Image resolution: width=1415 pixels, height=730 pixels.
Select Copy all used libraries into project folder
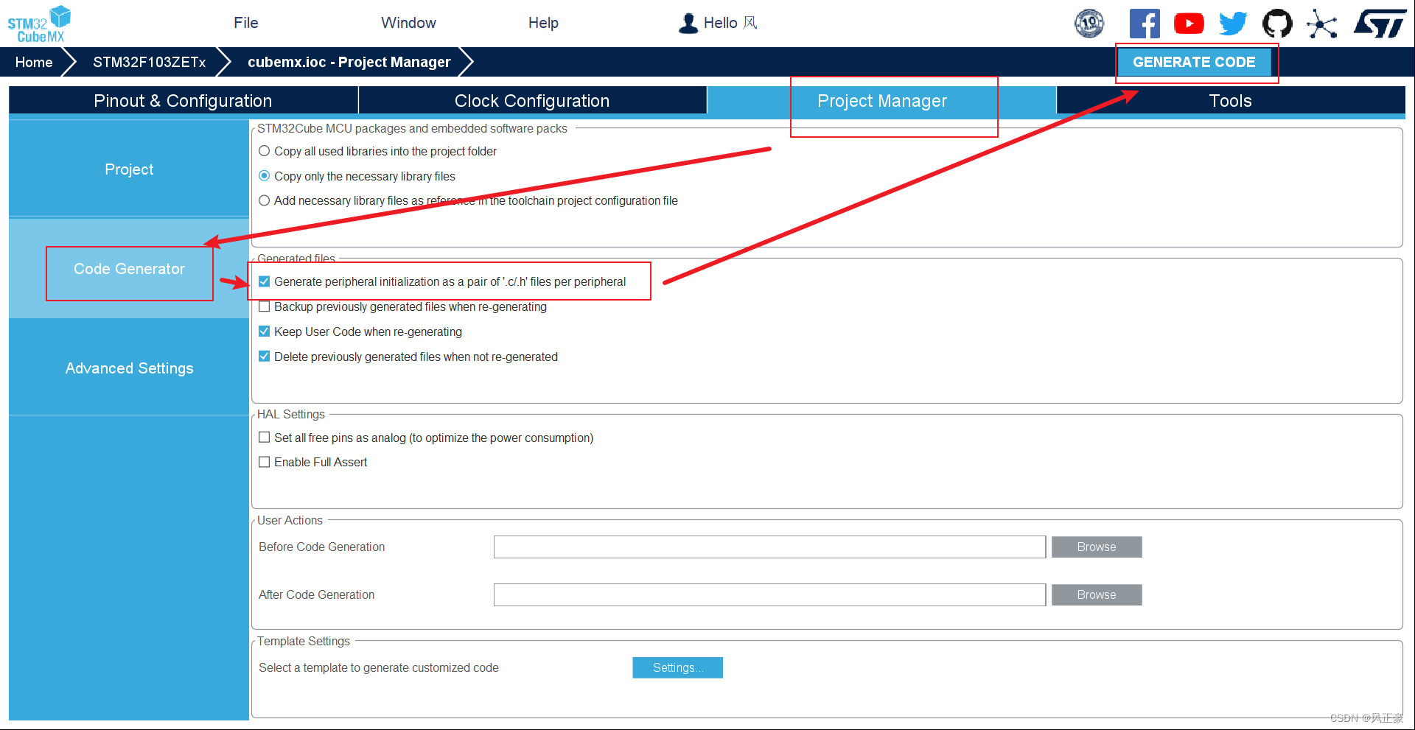[x=264, y=151]
